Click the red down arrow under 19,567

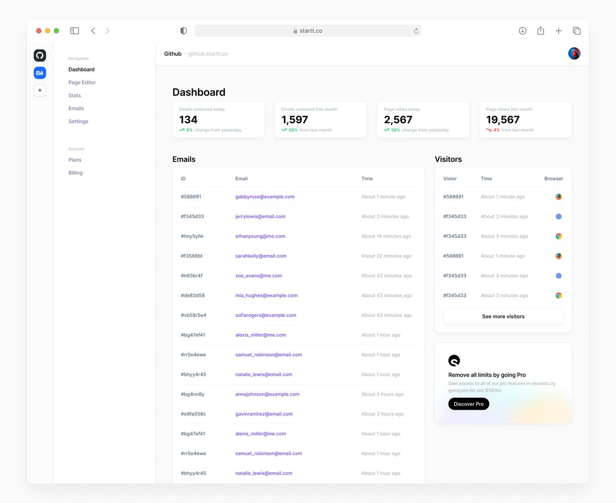point(489,130)
